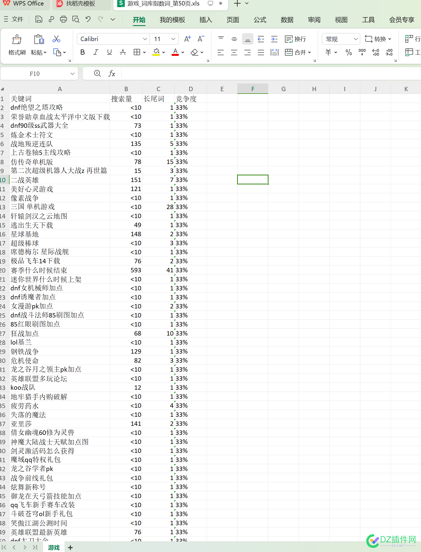Open Print Preview icon
This screenshot has width=421, height=552.
pos(76,19)
